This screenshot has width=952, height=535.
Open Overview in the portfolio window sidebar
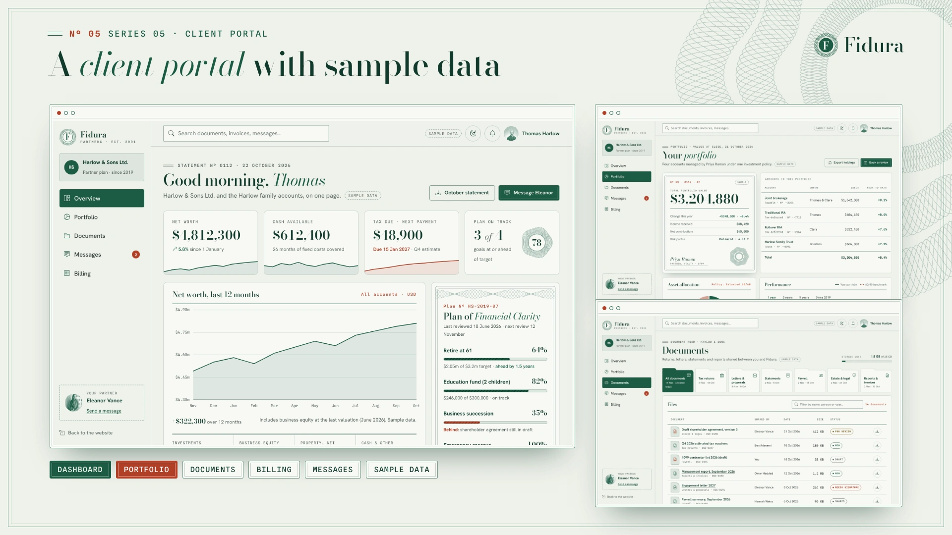coord(627,166)
